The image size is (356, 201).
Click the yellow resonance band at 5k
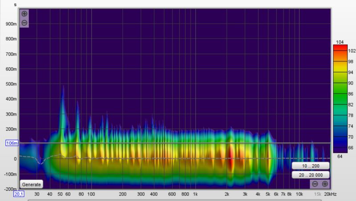tap(269, 157)
